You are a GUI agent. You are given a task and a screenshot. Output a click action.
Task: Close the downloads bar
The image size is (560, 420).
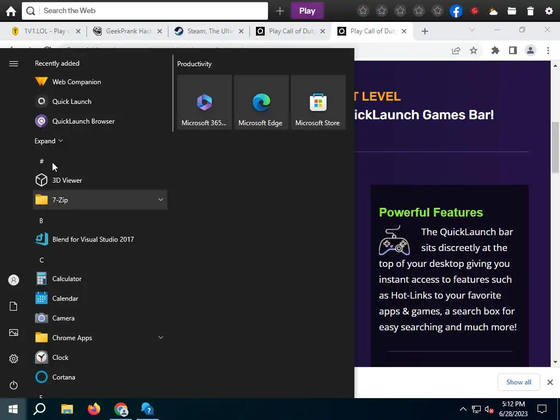click(x=550, y=382)
